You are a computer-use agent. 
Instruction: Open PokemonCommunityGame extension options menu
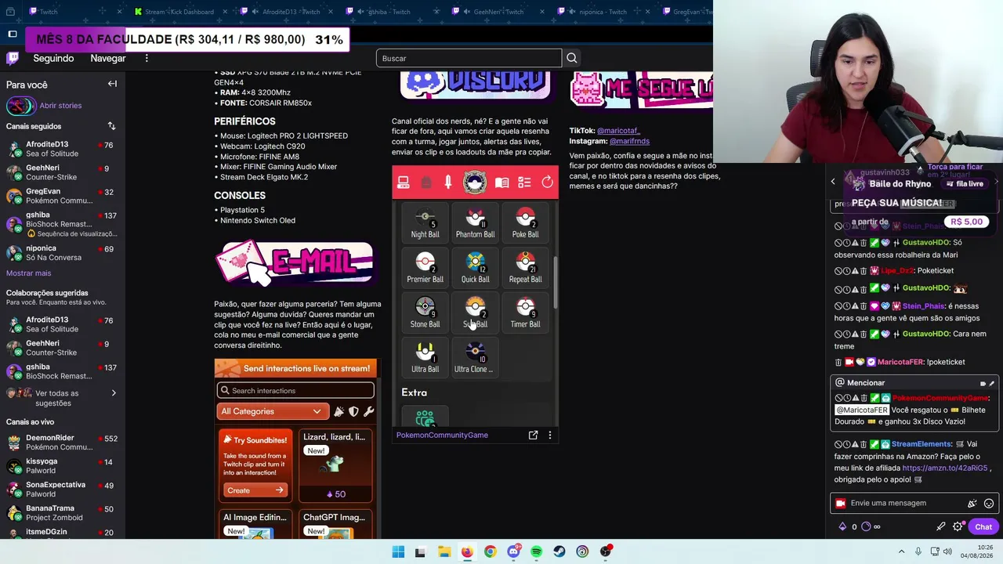tap(549, 435)
